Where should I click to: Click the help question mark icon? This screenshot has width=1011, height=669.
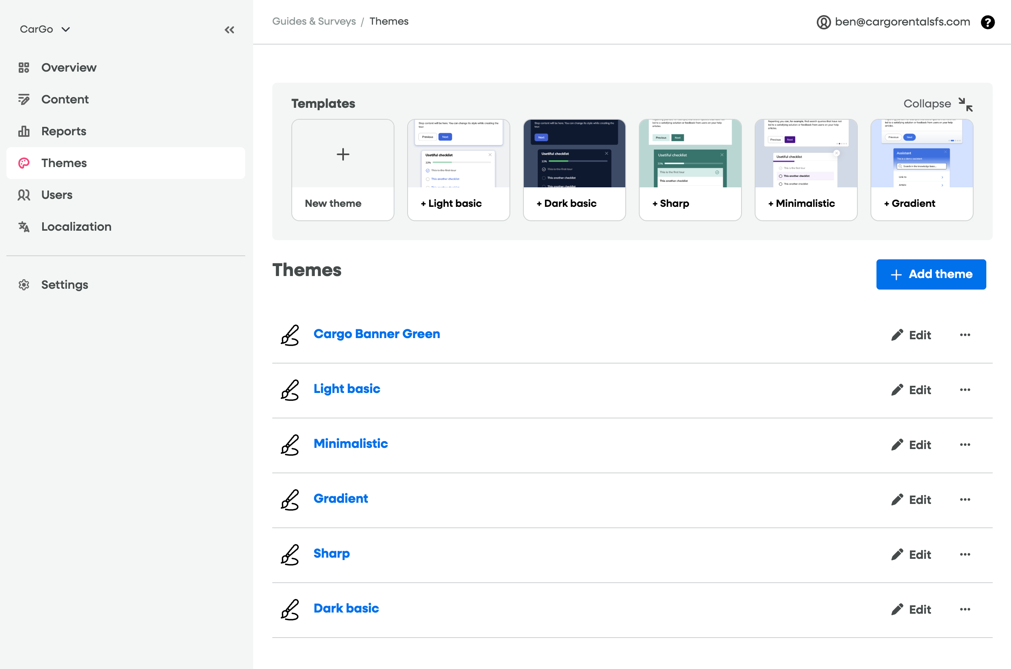987,22
